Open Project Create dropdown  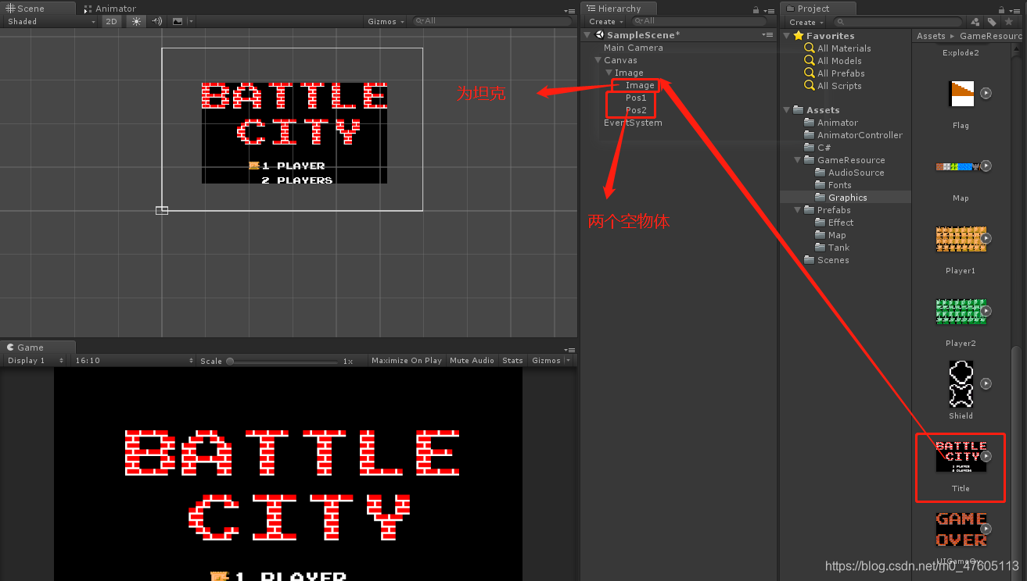tap(806, 22)
